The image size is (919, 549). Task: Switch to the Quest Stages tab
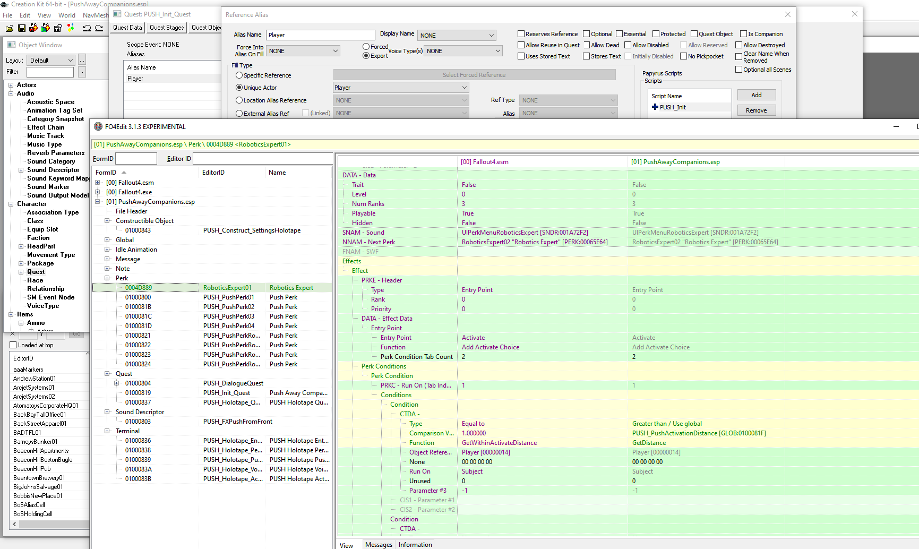167,28
